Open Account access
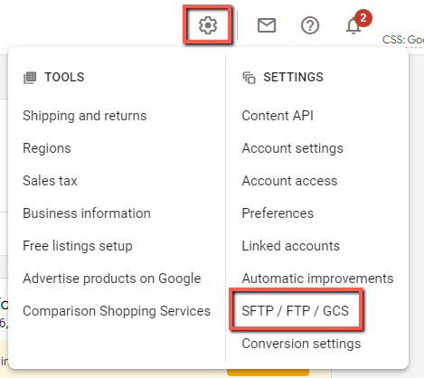424x378 pixels. coord(289,181)
